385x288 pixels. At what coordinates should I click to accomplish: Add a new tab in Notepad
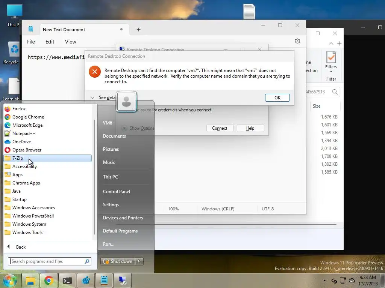click(x=138, y=30)
